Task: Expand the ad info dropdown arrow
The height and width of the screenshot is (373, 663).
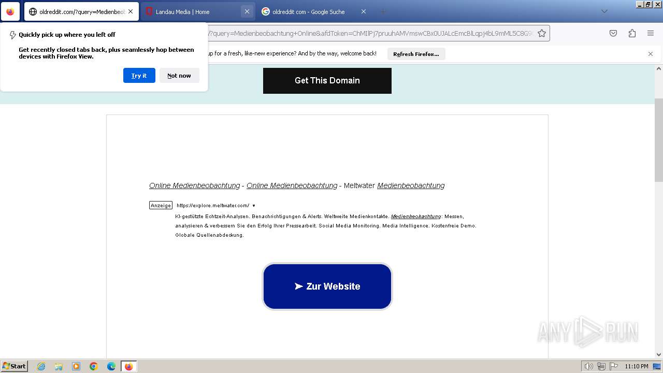Action: pos(254,206)
